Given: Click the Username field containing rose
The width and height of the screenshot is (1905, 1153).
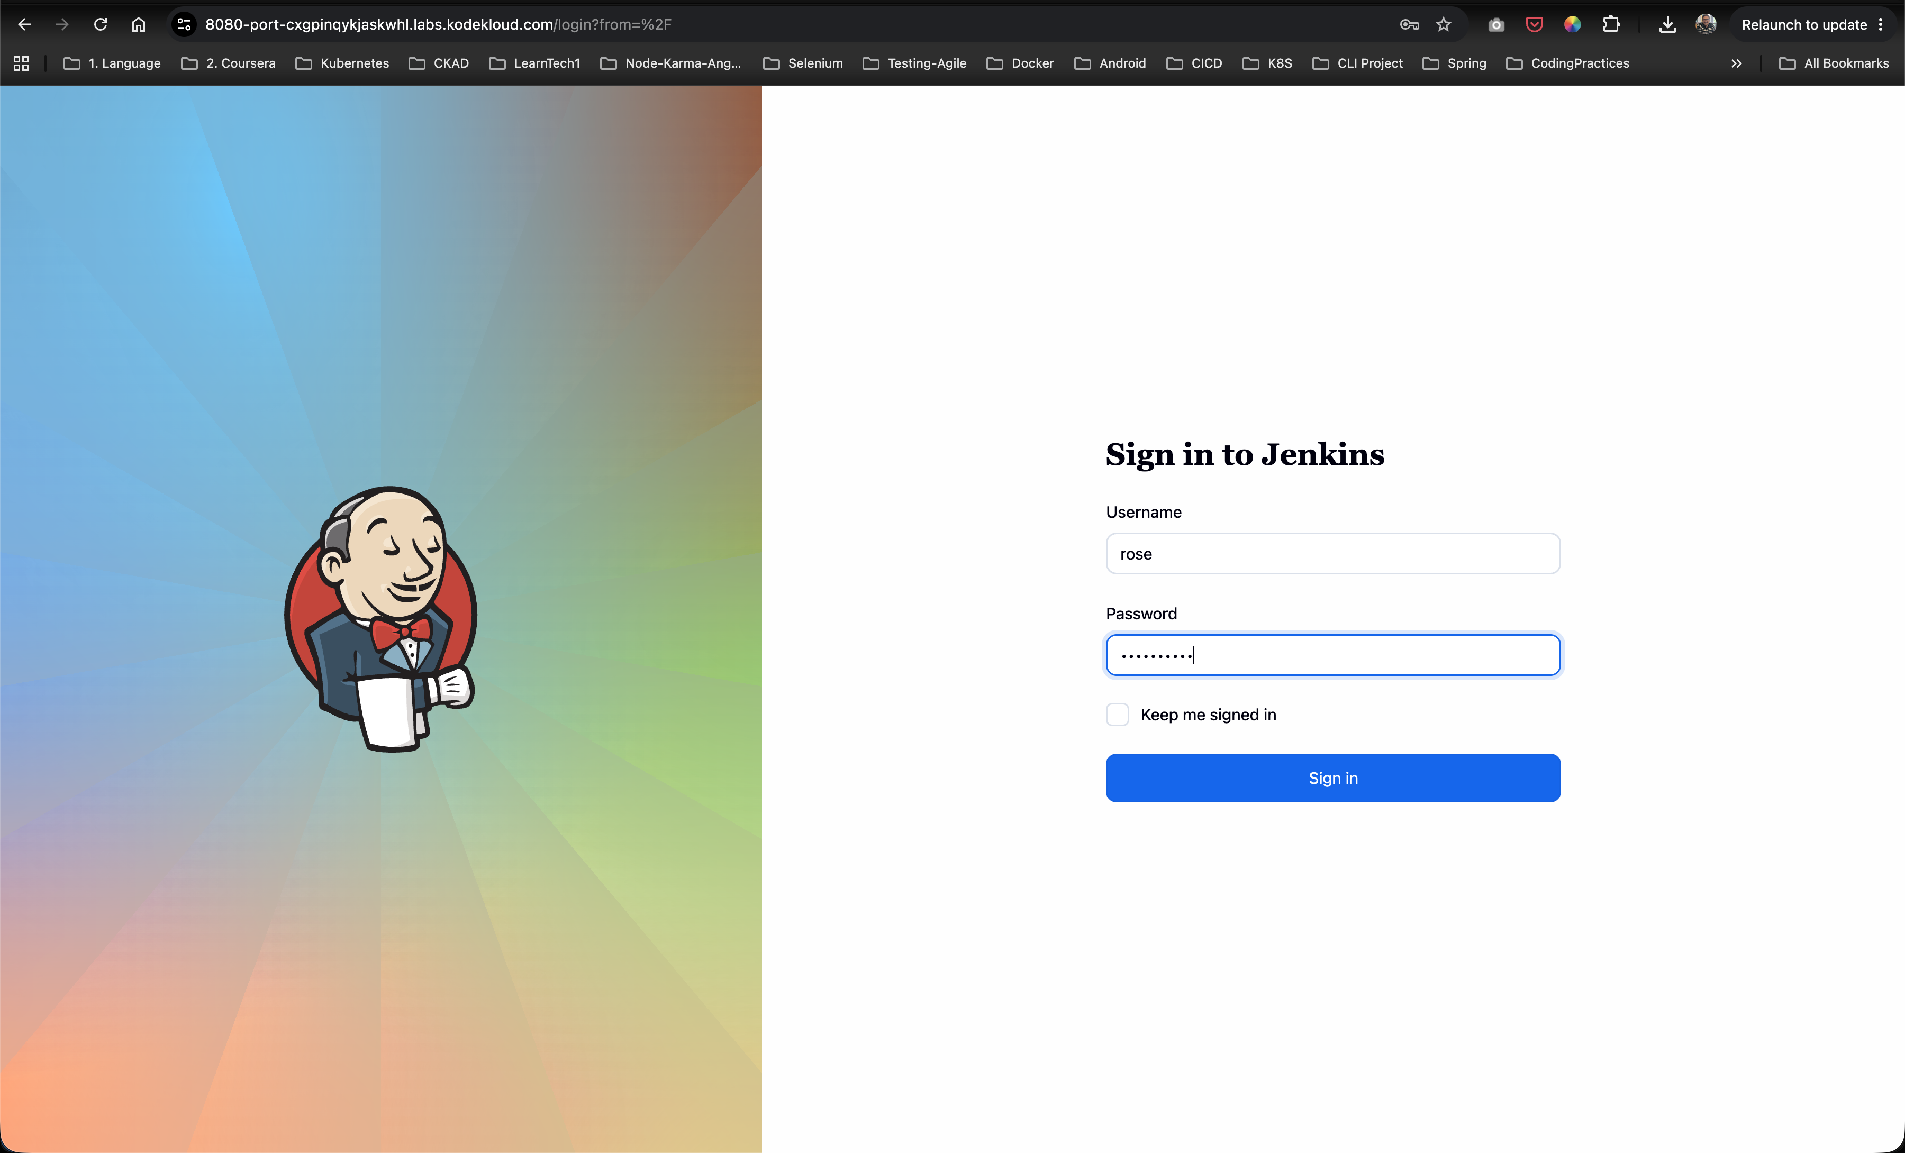Looking at the screenshot, I should [x=1333, y=553].
